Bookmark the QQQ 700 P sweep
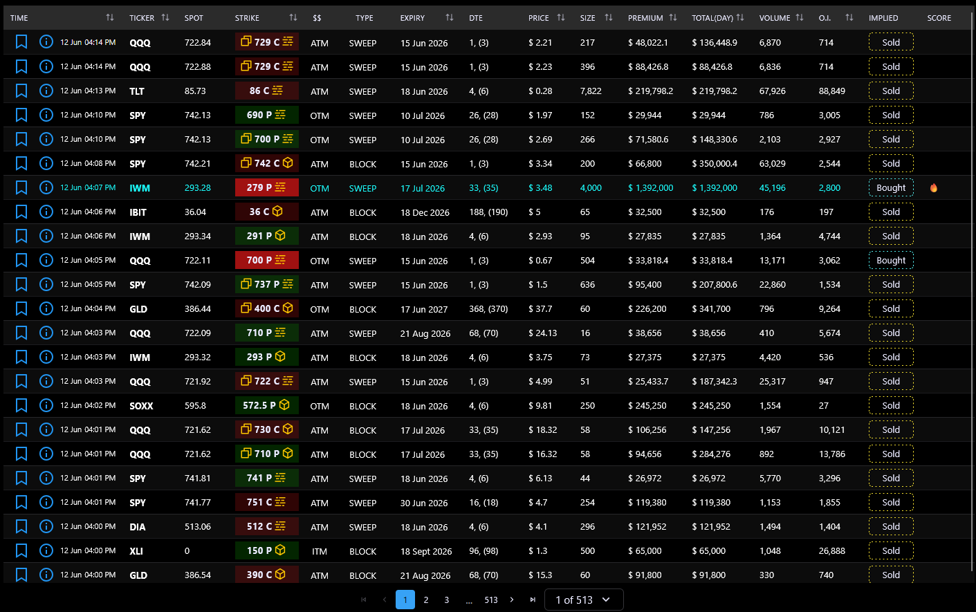Image resolution: width=976 pixels, height=612 pixels. pos(21,260)
